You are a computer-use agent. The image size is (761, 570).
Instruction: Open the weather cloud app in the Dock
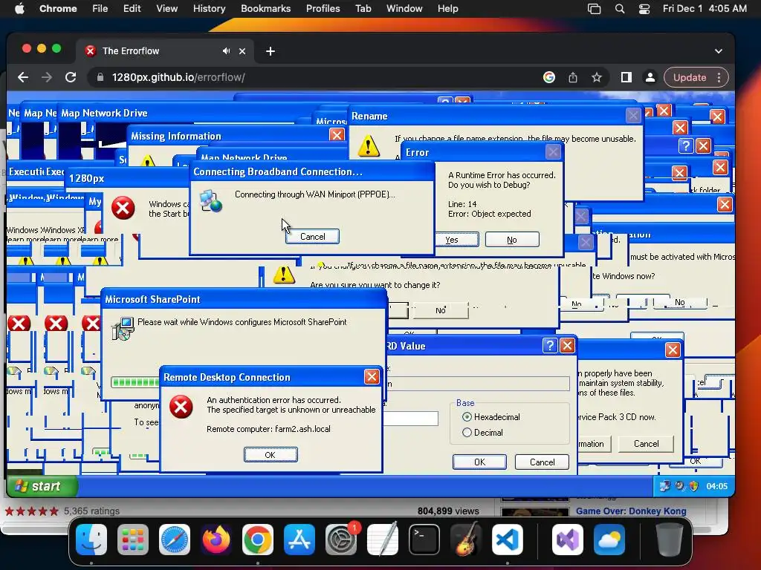(609, 540)
